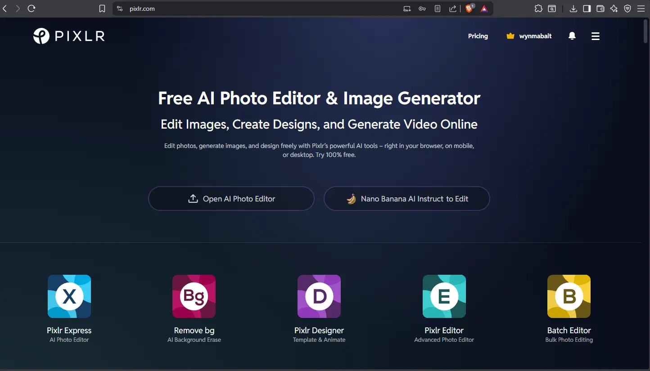Click the 'Free AI Photo Editor & Image Generator' heading
Image resolution: width=650 pixels, height=371 pixels.
pyautogui.click(x=319, y=98)
